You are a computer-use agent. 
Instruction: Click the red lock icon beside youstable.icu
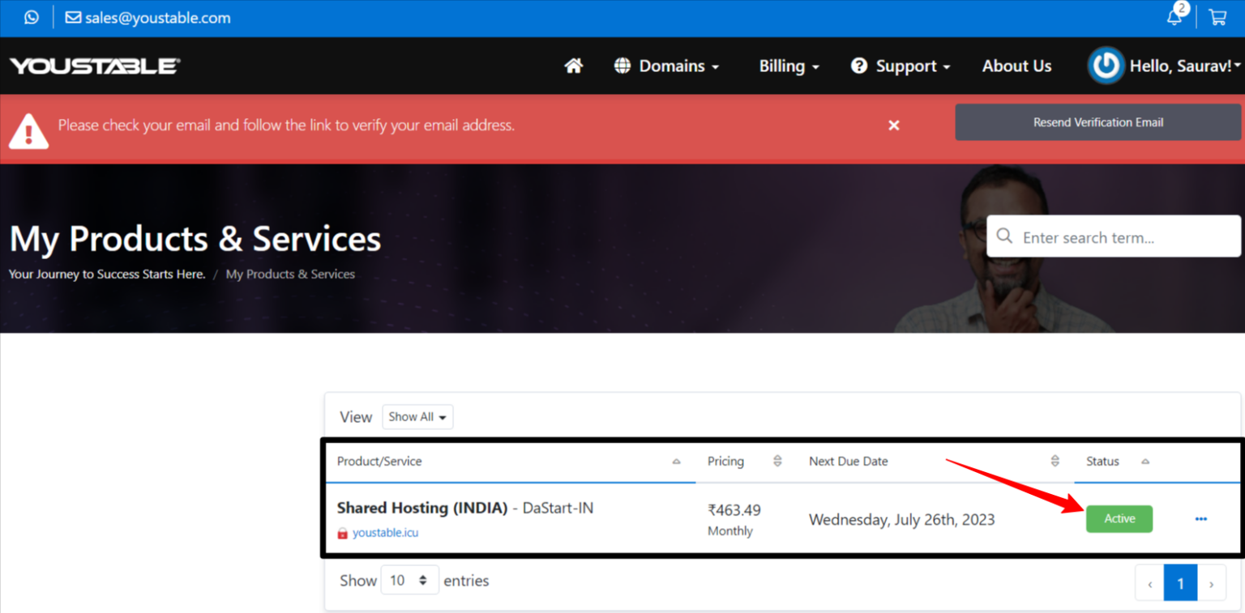pos(343,534)
